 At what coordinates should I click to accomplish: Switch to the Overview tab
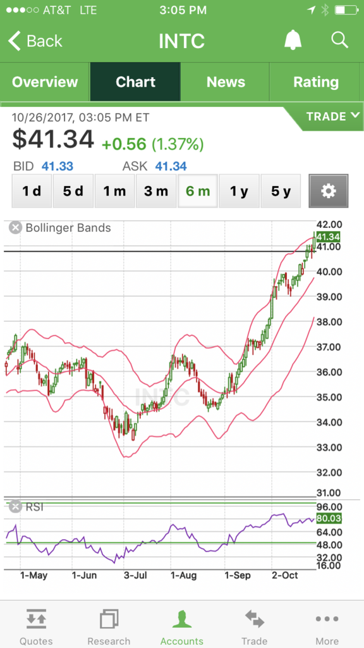[45, 82]
